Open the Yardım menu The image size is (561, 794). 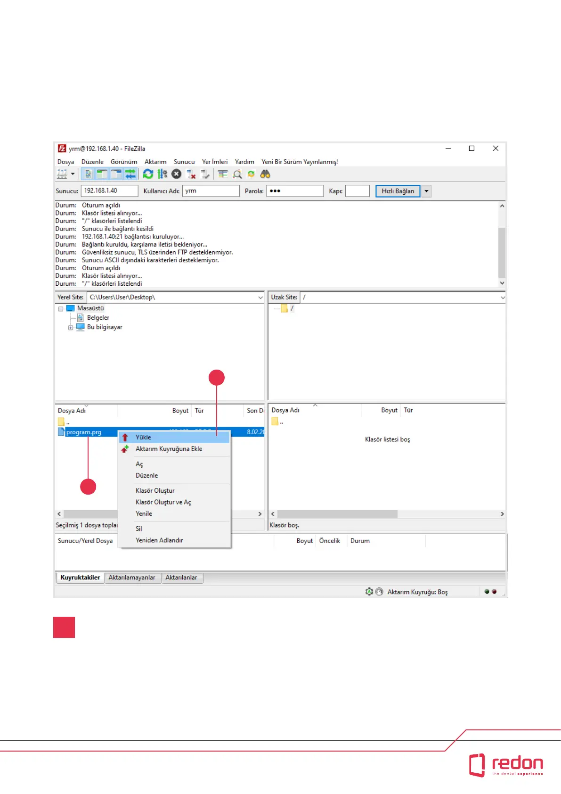[244, 162]
